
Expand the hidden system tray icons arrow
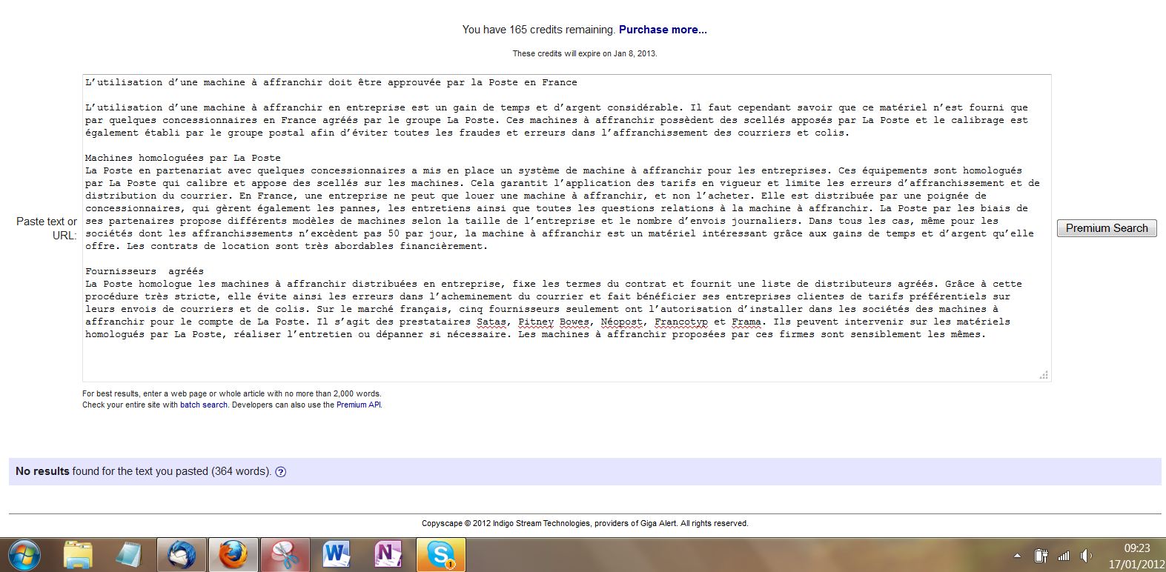pos(1017,556)
